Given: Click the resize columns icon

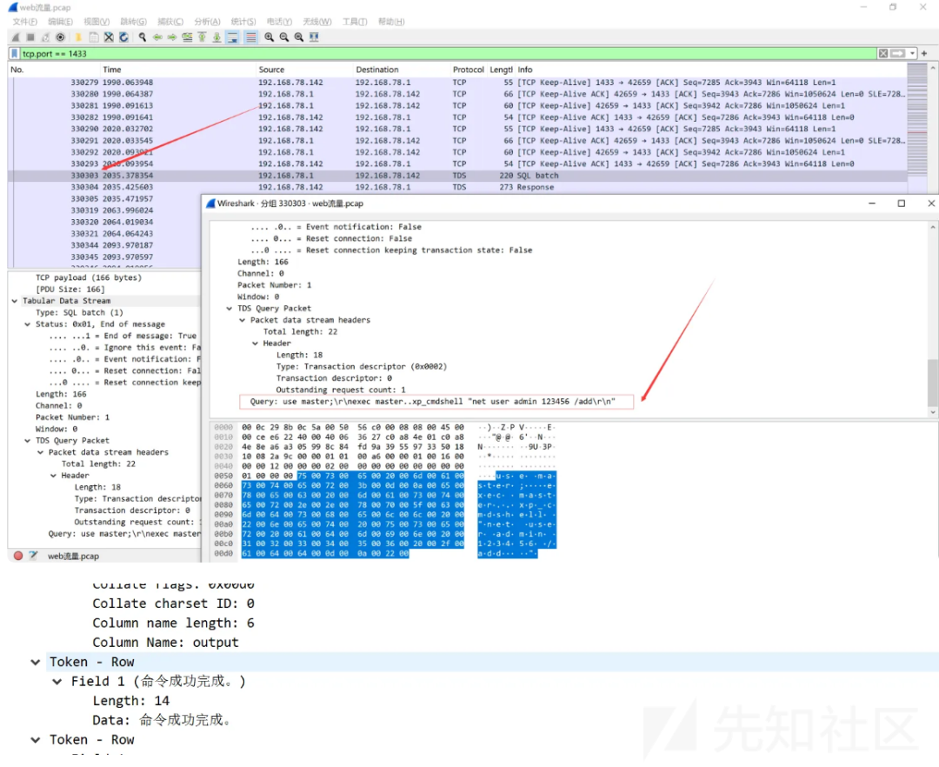Looking at the screenshot, I should click(x=314, y=37).
